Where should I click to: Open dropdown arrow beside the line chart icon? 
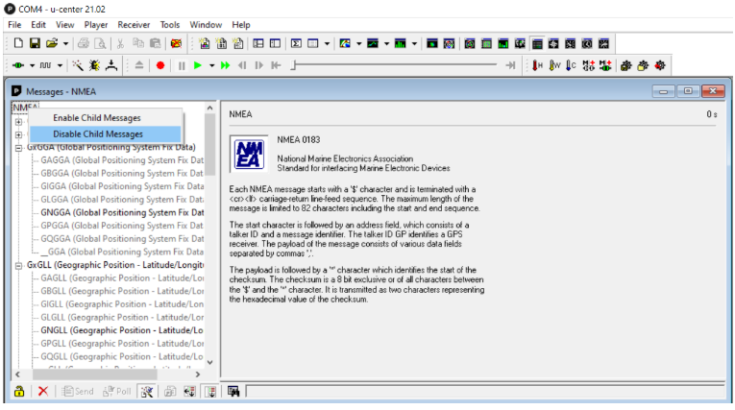point(387,43)
